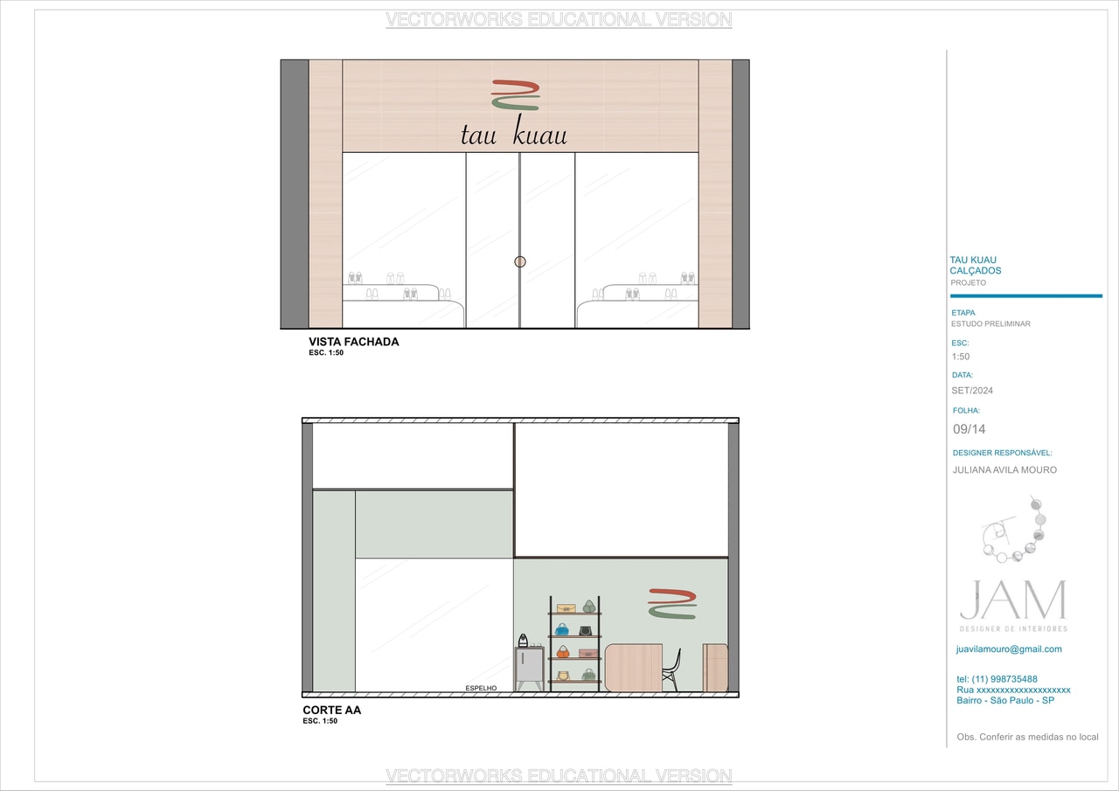Click the TAU KUAU CALÇADOS project name

(x=976, y=266)
